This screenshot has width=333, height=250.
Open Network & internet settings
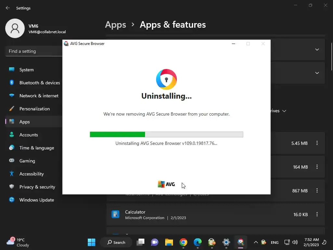click(x=34, y=96)
